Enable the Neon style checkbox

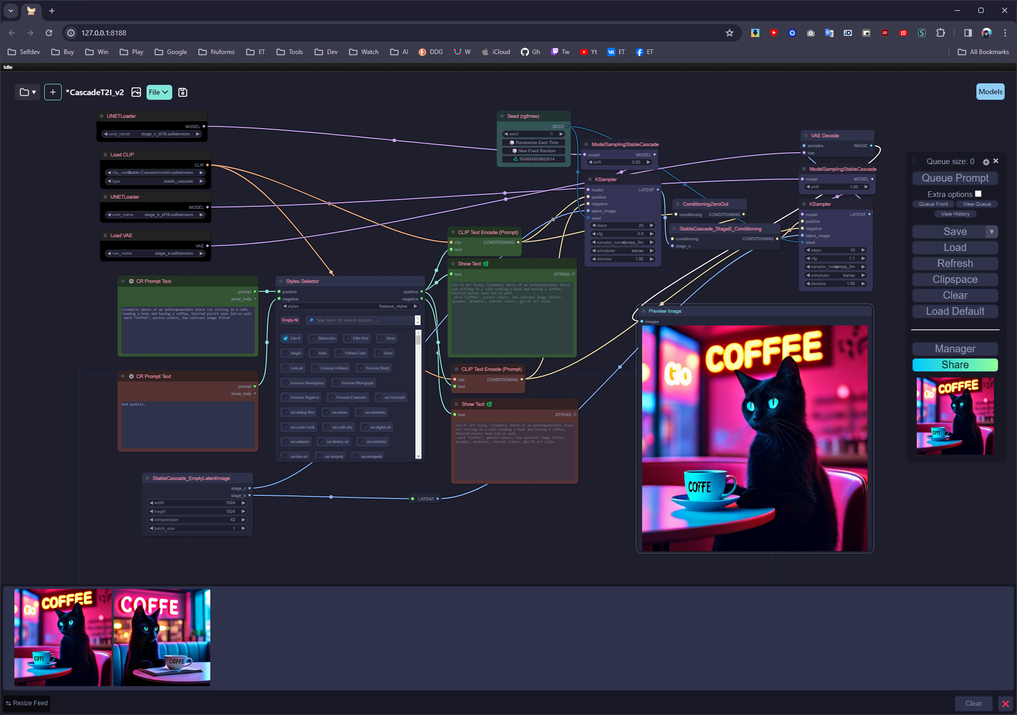[381, 338]
